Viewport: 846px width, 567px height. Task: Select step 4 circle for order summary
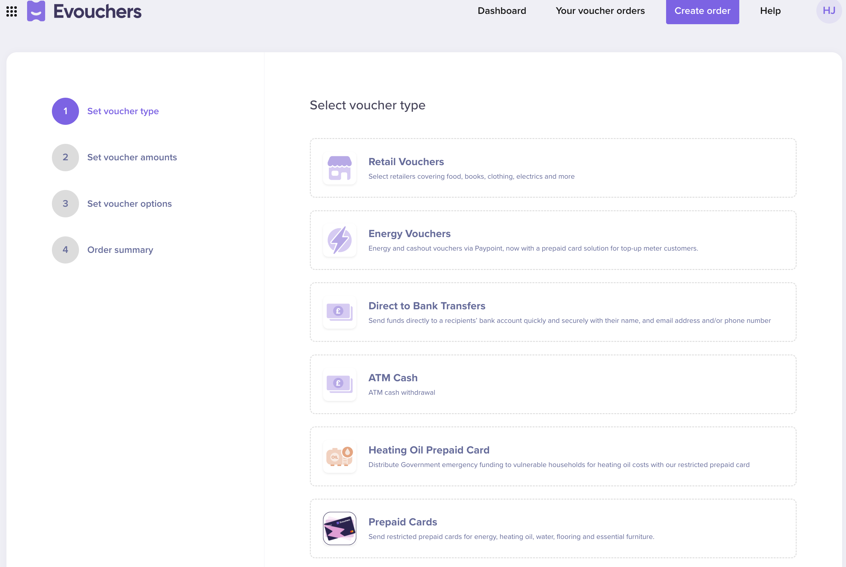[x=65, y=250]
